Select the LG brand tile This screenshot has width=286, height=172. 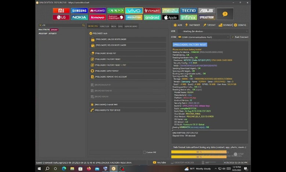pyautogui.click(x=61, y=17)
